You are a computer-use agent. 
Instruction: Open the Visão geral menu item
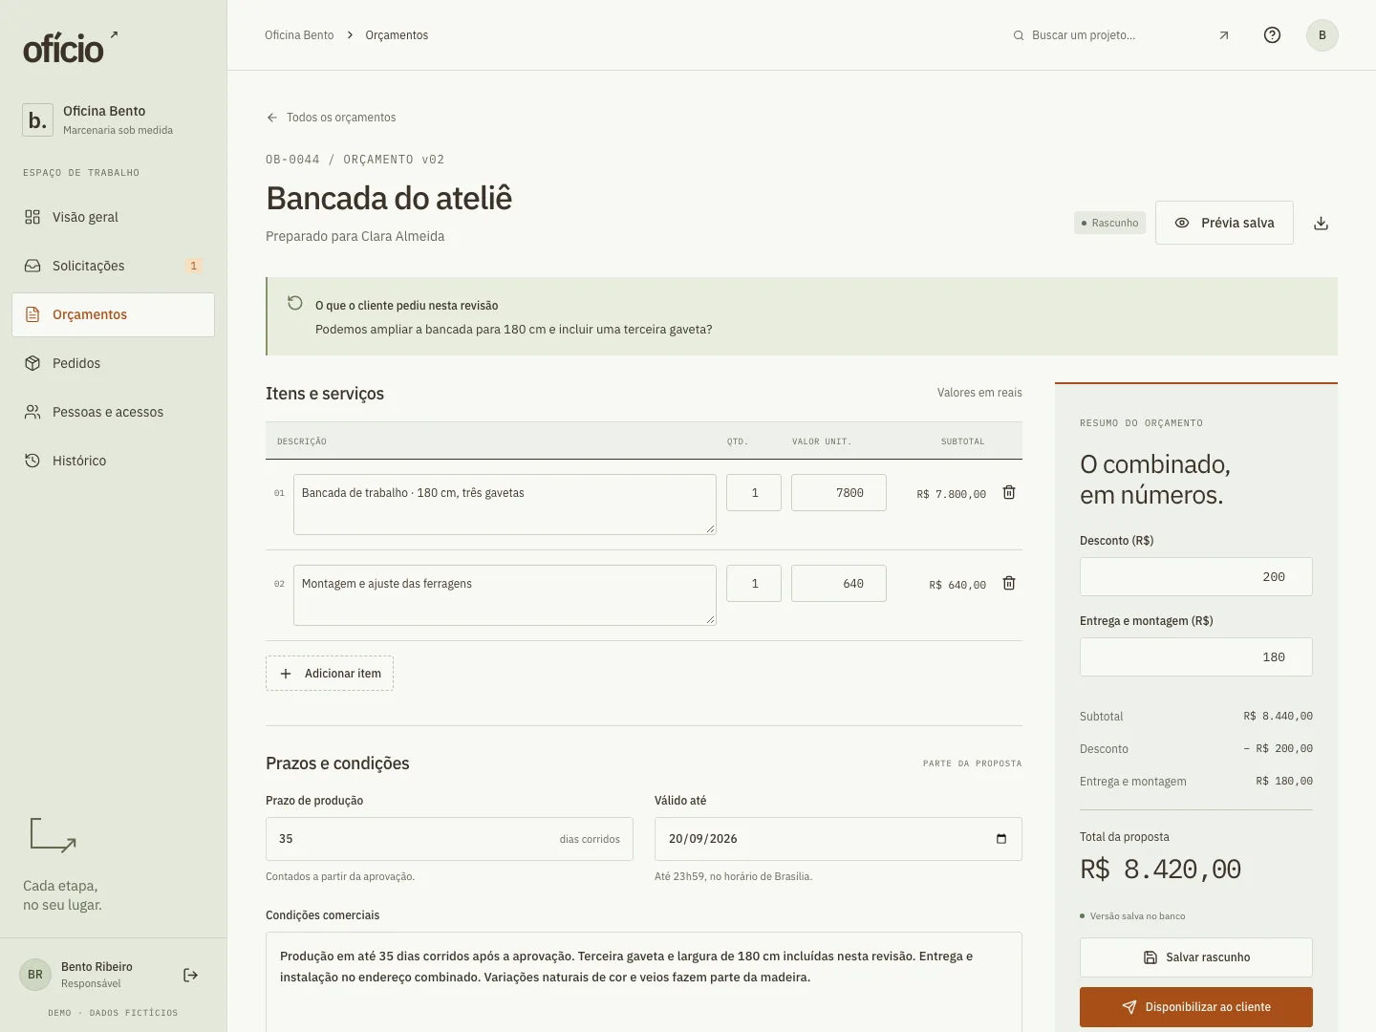coord(113,217)
